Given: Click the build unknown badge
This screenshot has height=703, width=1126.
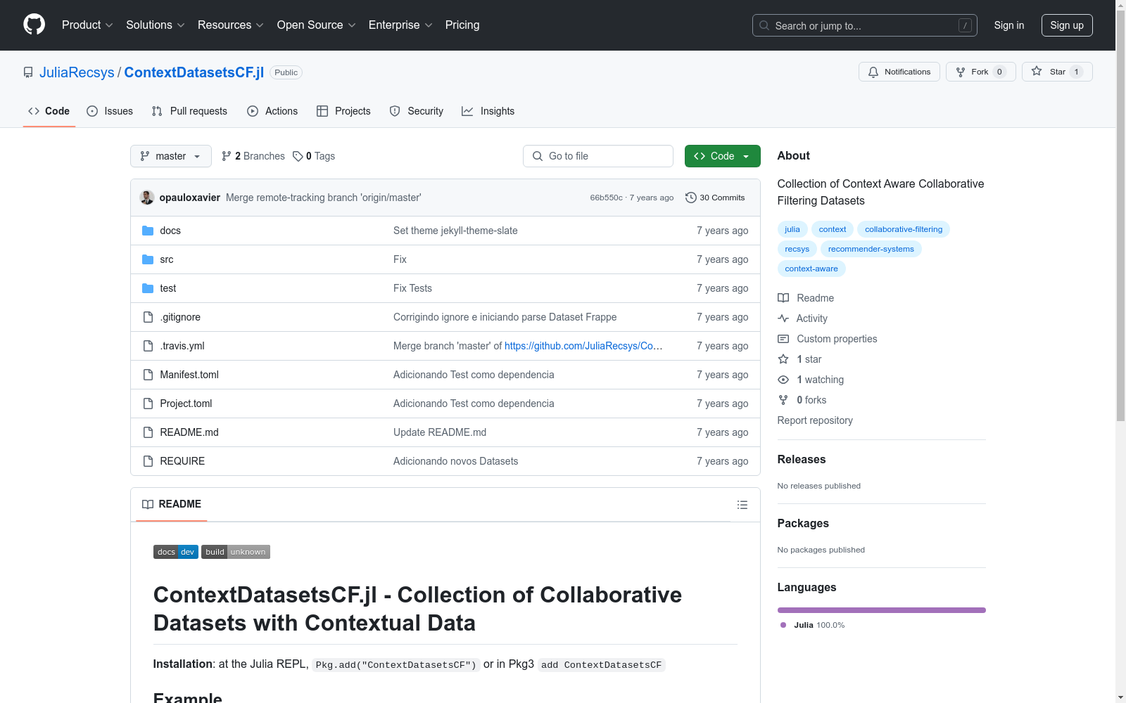Looking at the screenshot, I should tap(236, 552).
